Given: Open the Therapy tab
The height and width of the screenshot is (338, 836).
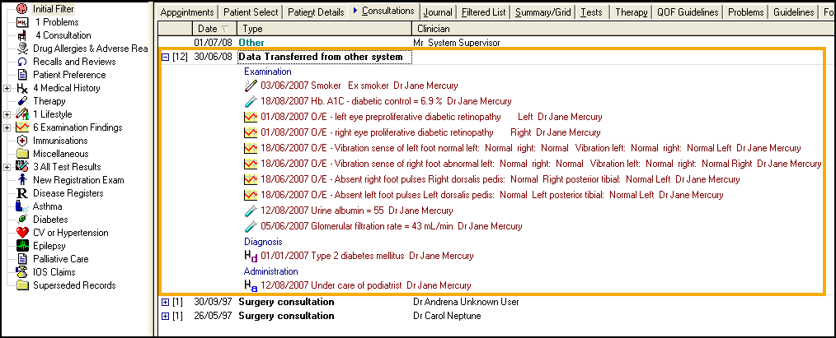Looking at the screenshot, I should pyautogui.click(x=631, y=12).
